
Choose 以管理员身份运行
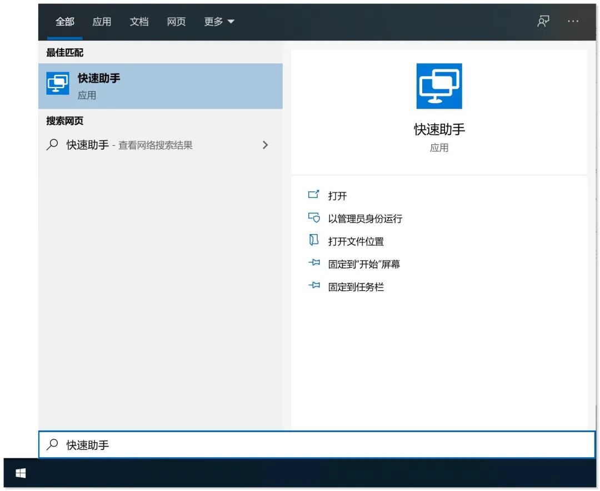[x=365, y=219]
